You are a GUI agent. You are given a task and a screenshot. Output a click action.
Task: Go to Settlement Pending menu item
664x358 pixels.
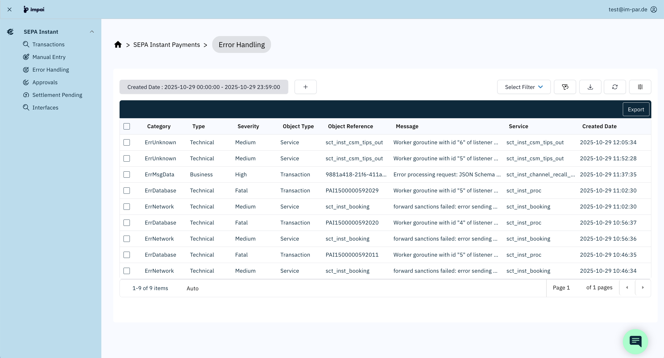tap(57, 95)
